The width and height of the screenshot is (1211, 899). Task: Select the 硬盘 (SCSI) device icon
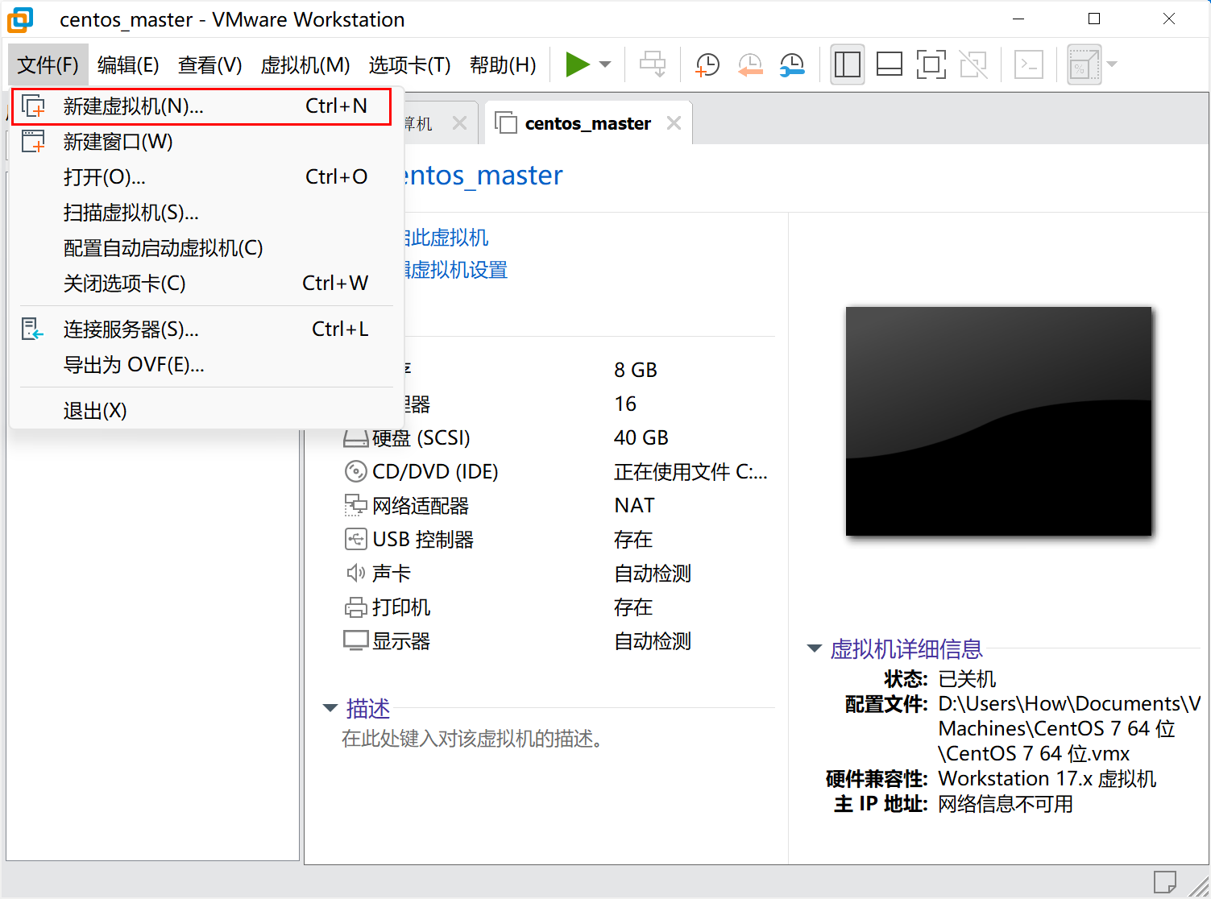[x=355, y=438]
